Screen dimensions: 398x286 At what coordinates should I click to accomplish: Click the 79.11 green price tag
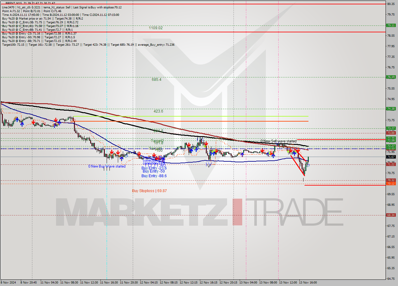coord(391,25)
